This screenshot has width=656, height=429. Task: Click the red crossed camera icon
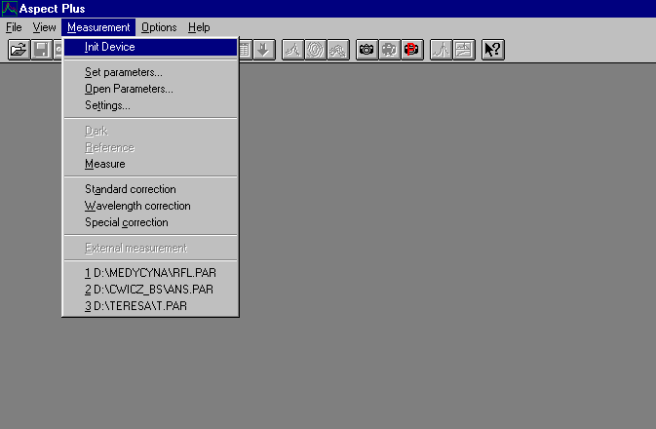click(x=411, y=50)
